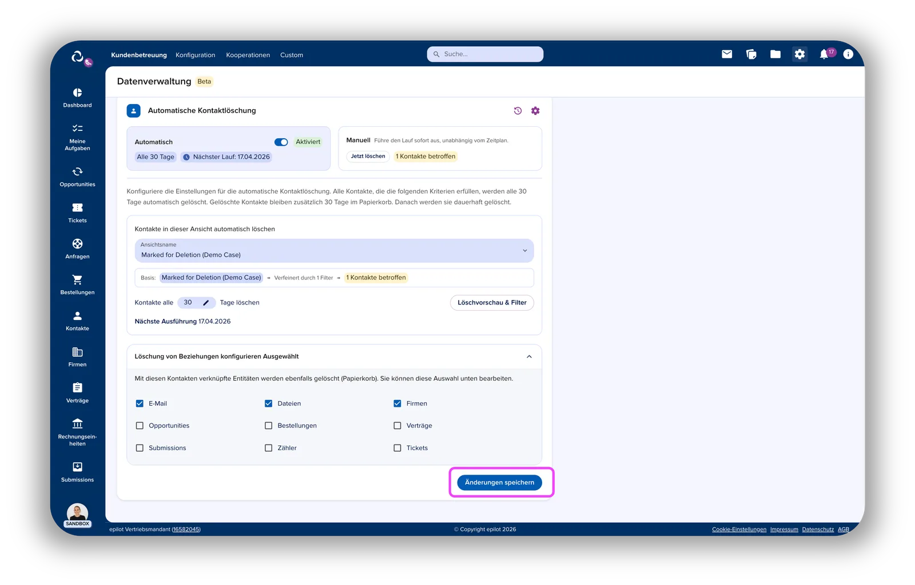Open the Impressum footer link
This screenshot has width=915, height=585.
click(784, 530)
